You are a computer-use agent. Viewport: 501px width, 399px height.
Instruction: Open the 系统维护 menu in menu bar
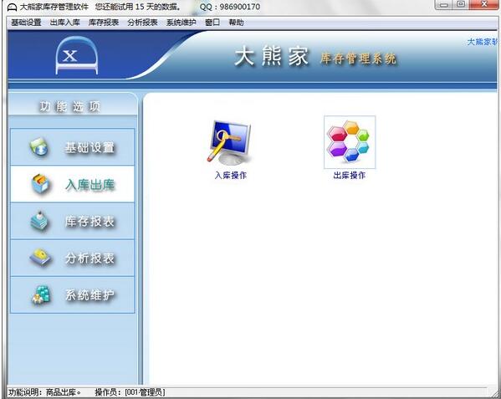[x=181, y=23]
